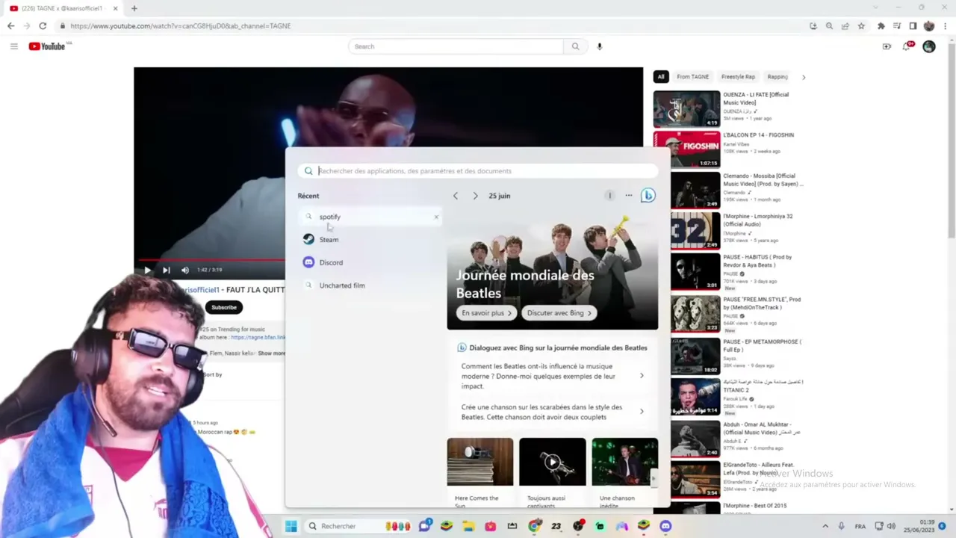Go back in the Chrome browser
The image size is (956, 538).
click(x=10, y=26)
